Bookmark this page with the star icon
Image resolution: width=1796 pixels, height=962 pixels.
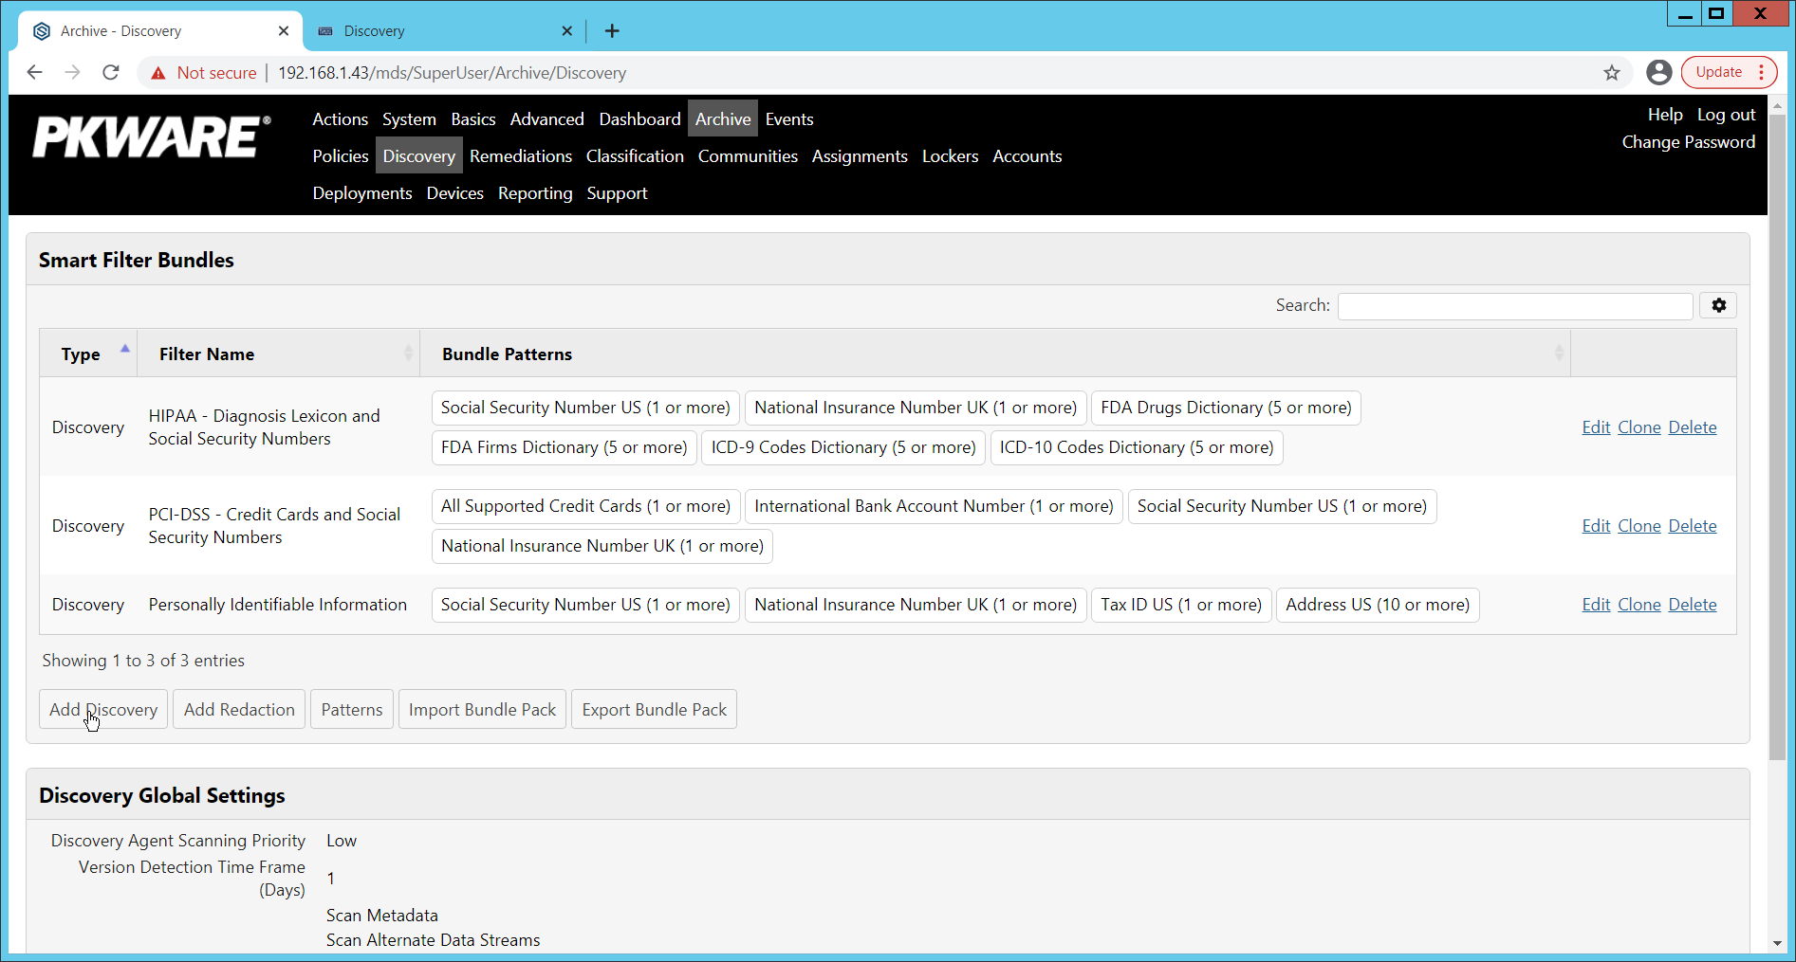click(1612, 72)
